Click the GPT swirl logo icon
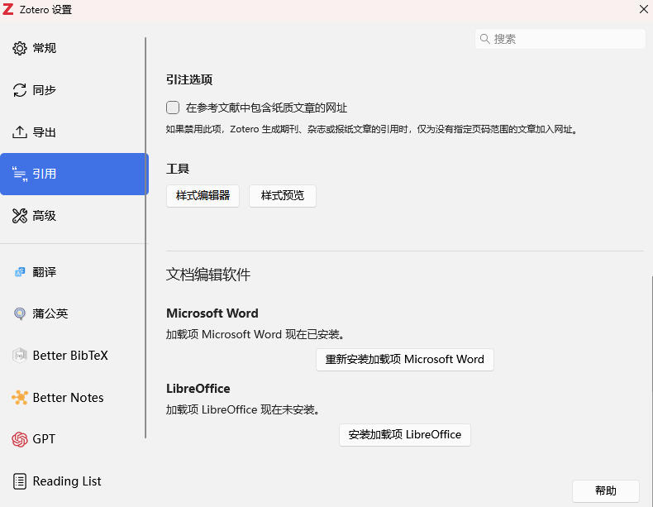Screen dimensions: 653x507 pyautogui.click(x=20, y=439)
